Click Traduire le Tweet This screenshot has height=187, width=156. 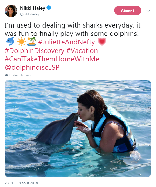[21, 75]
